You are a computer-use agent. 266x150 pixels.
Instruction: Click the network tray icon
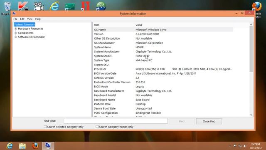pos(240,146)
